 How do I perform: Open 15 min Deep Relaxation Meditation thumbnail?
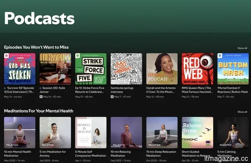162,133
